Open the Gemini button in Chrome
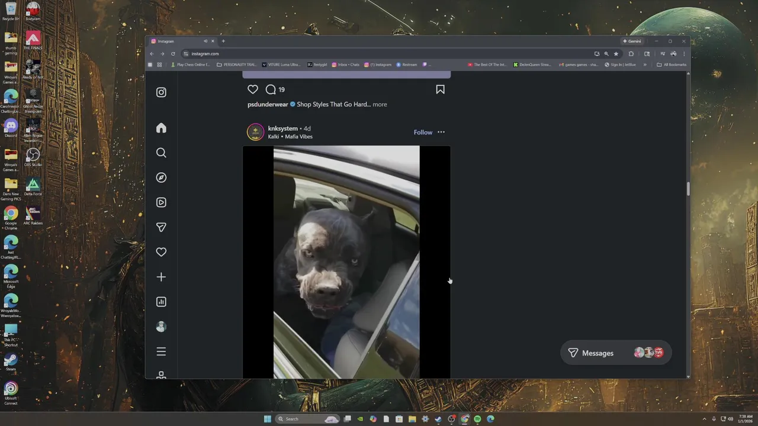Viewport: 758px width, 426px height. point(632,41)
